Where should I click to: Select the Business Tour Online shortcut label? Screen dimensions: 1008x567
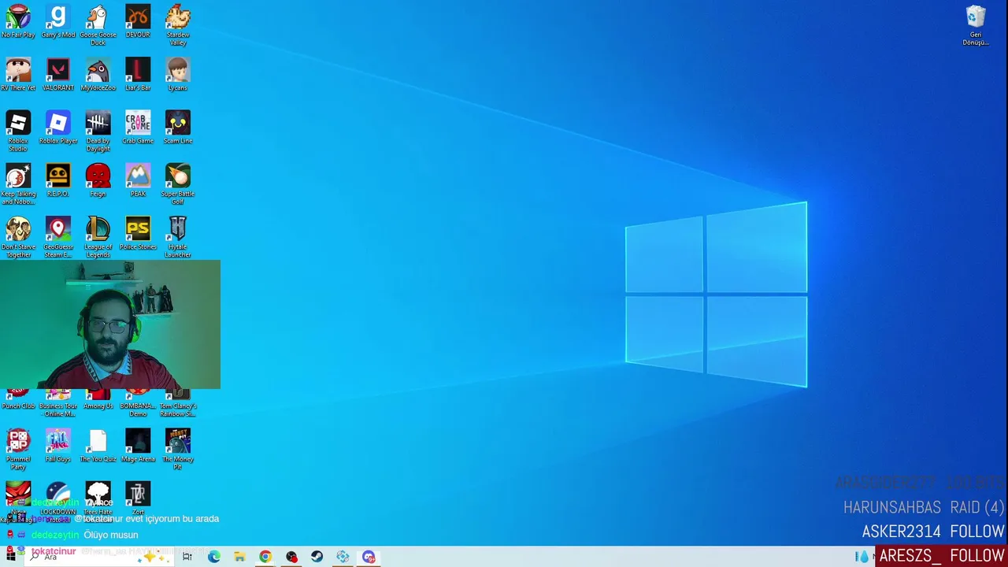tap(58, 409)
